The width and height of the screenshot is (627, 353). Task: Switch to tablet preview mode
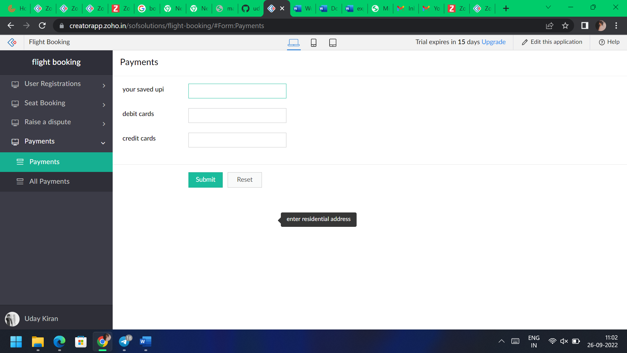332,42
